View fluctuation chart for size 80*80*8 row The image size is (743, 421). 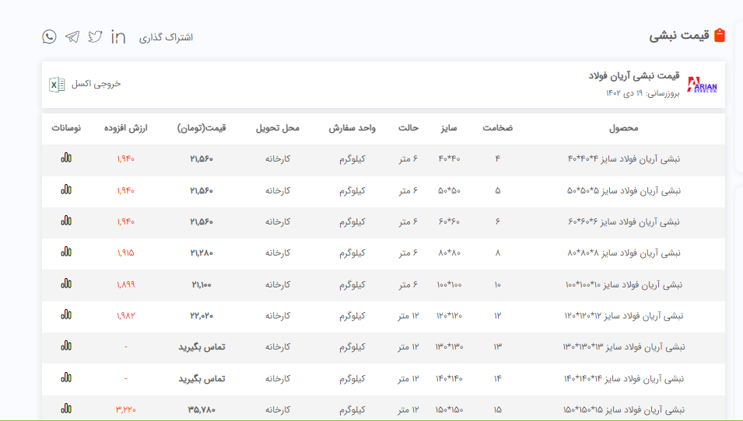66,252
